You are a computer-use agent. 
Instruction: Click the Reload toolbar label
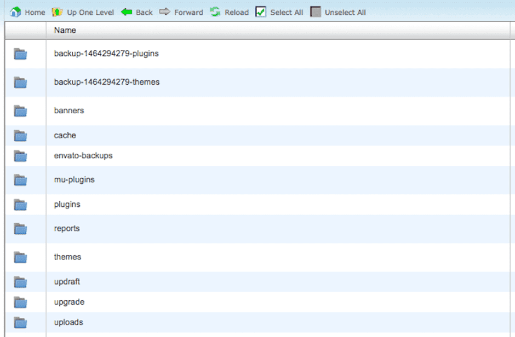pos(237,13)
